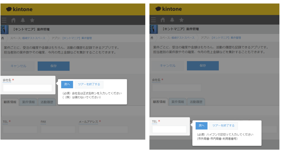Click 次へ in 会社名 tour popup
The height and width of the screenshot is (156, 284).
[x=67, y=84]
